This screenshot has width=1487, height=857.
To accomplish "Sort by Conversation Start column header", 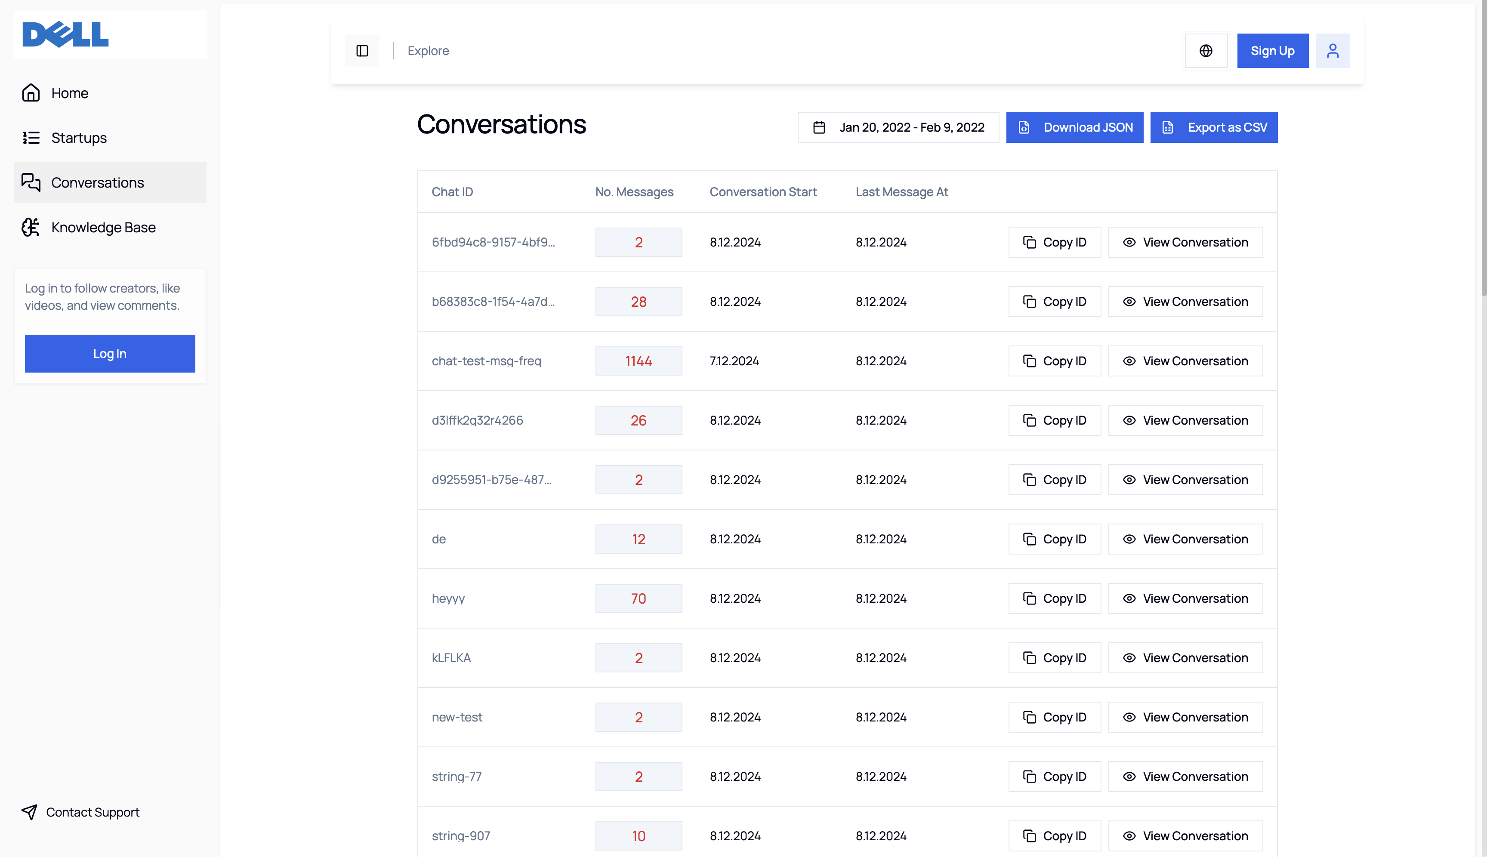I will click(x=763, y=192).
